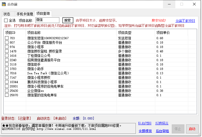
Task: Click the 余额提现 link
Action: [145, 131]
